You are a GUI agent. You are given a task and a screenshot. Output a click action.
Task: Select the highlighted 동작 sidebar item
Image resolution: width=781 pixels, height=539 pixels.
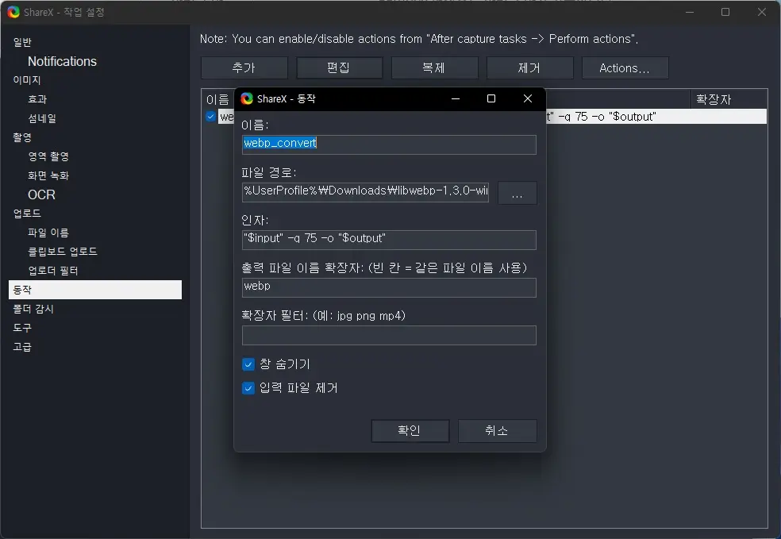click(95, 290)
